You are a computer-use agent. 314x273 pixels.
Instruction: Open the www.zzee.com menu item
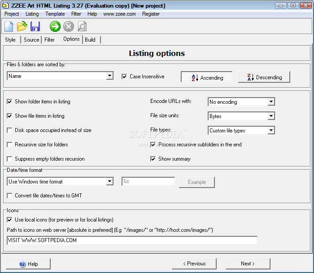coord(119,14)
